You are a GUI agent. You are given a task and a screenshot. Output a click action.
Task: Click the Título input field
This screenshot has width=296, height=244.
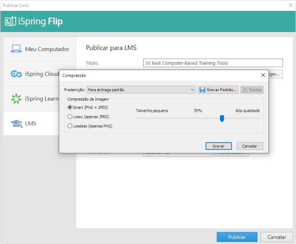[213, 63]
